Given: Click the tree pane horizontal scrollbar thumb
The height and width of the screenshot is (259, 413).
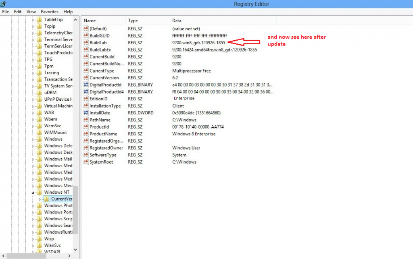Looking at the screenshot, I should click(x=26, y=256).
